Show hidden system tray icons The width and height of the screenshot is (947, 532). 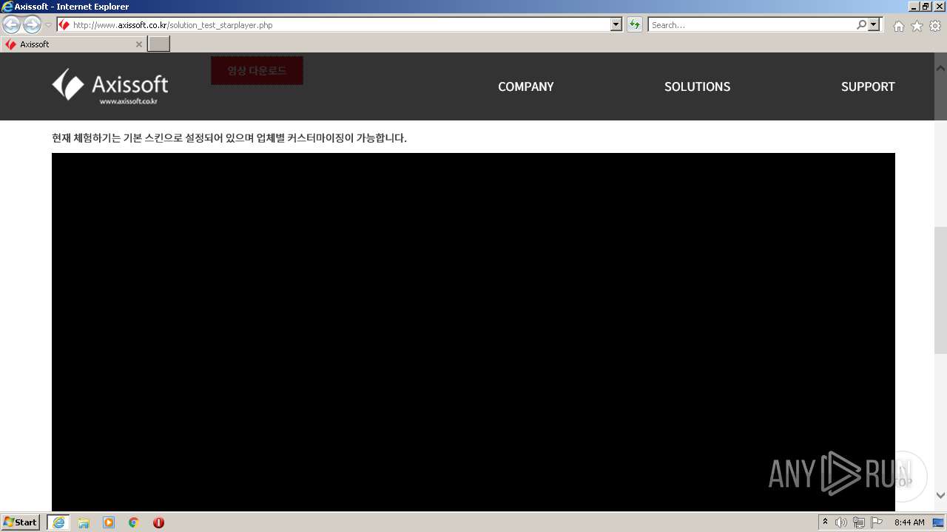[826, 522]
